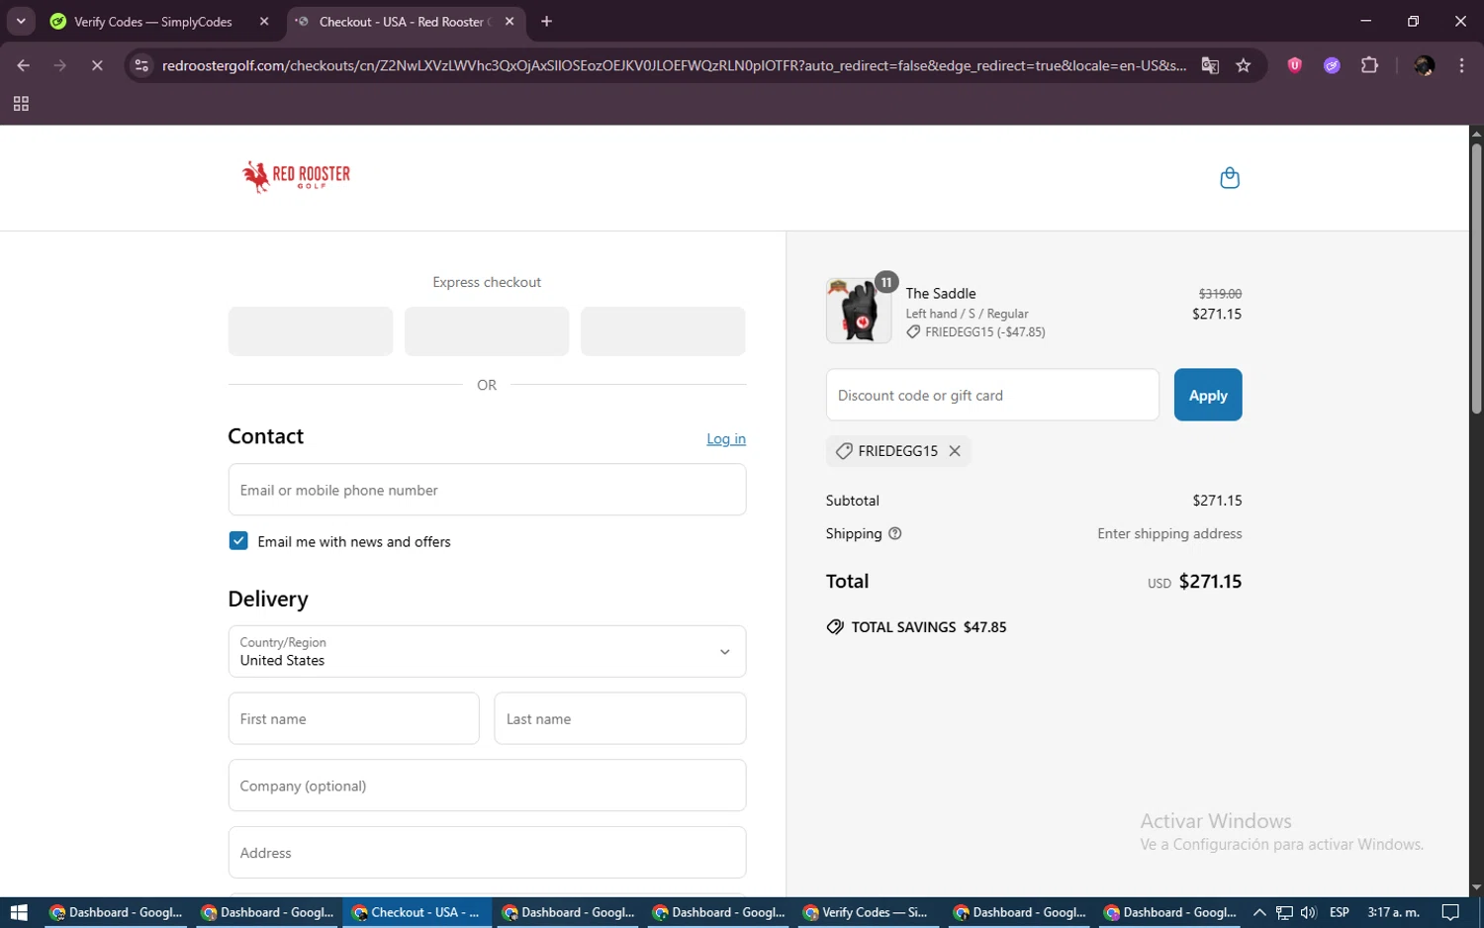Open the Chrome three-dot menu
The height and width of the screenshot is (928, 1484).
(x=1461, y=65)
